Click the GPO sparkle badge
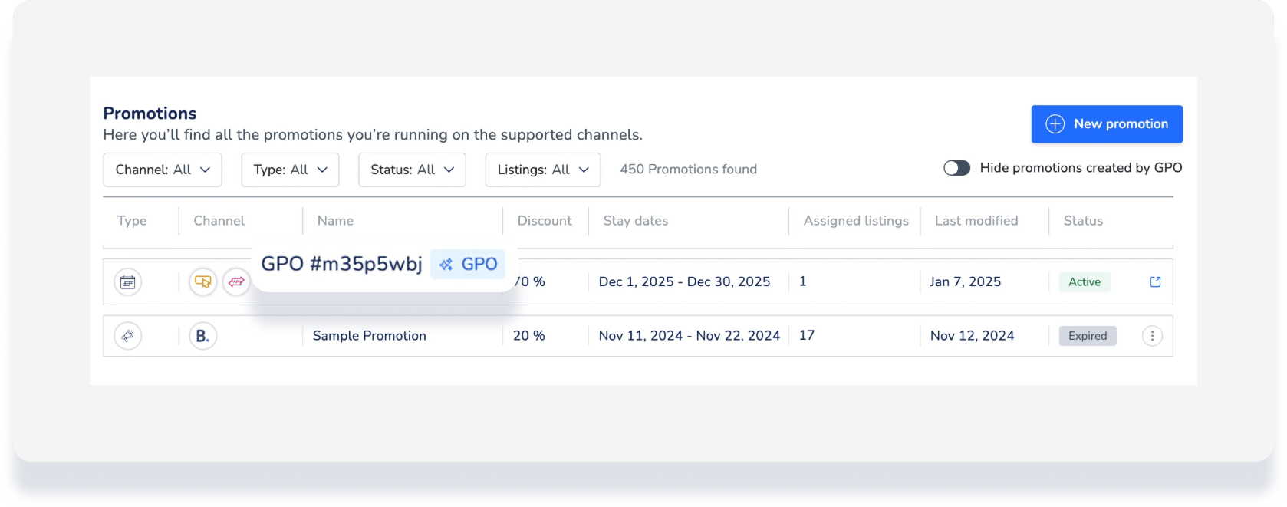This screenshot has height=507, width=1287. tap(468, 265)
